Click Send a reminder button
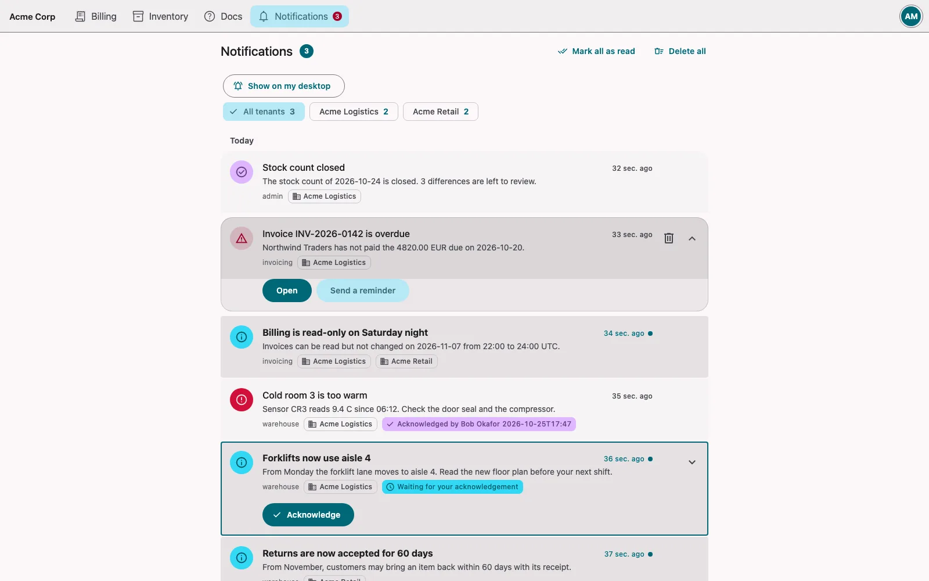This screenshot has height=581, width=929. pyautogui.click(x=363, y=290)
